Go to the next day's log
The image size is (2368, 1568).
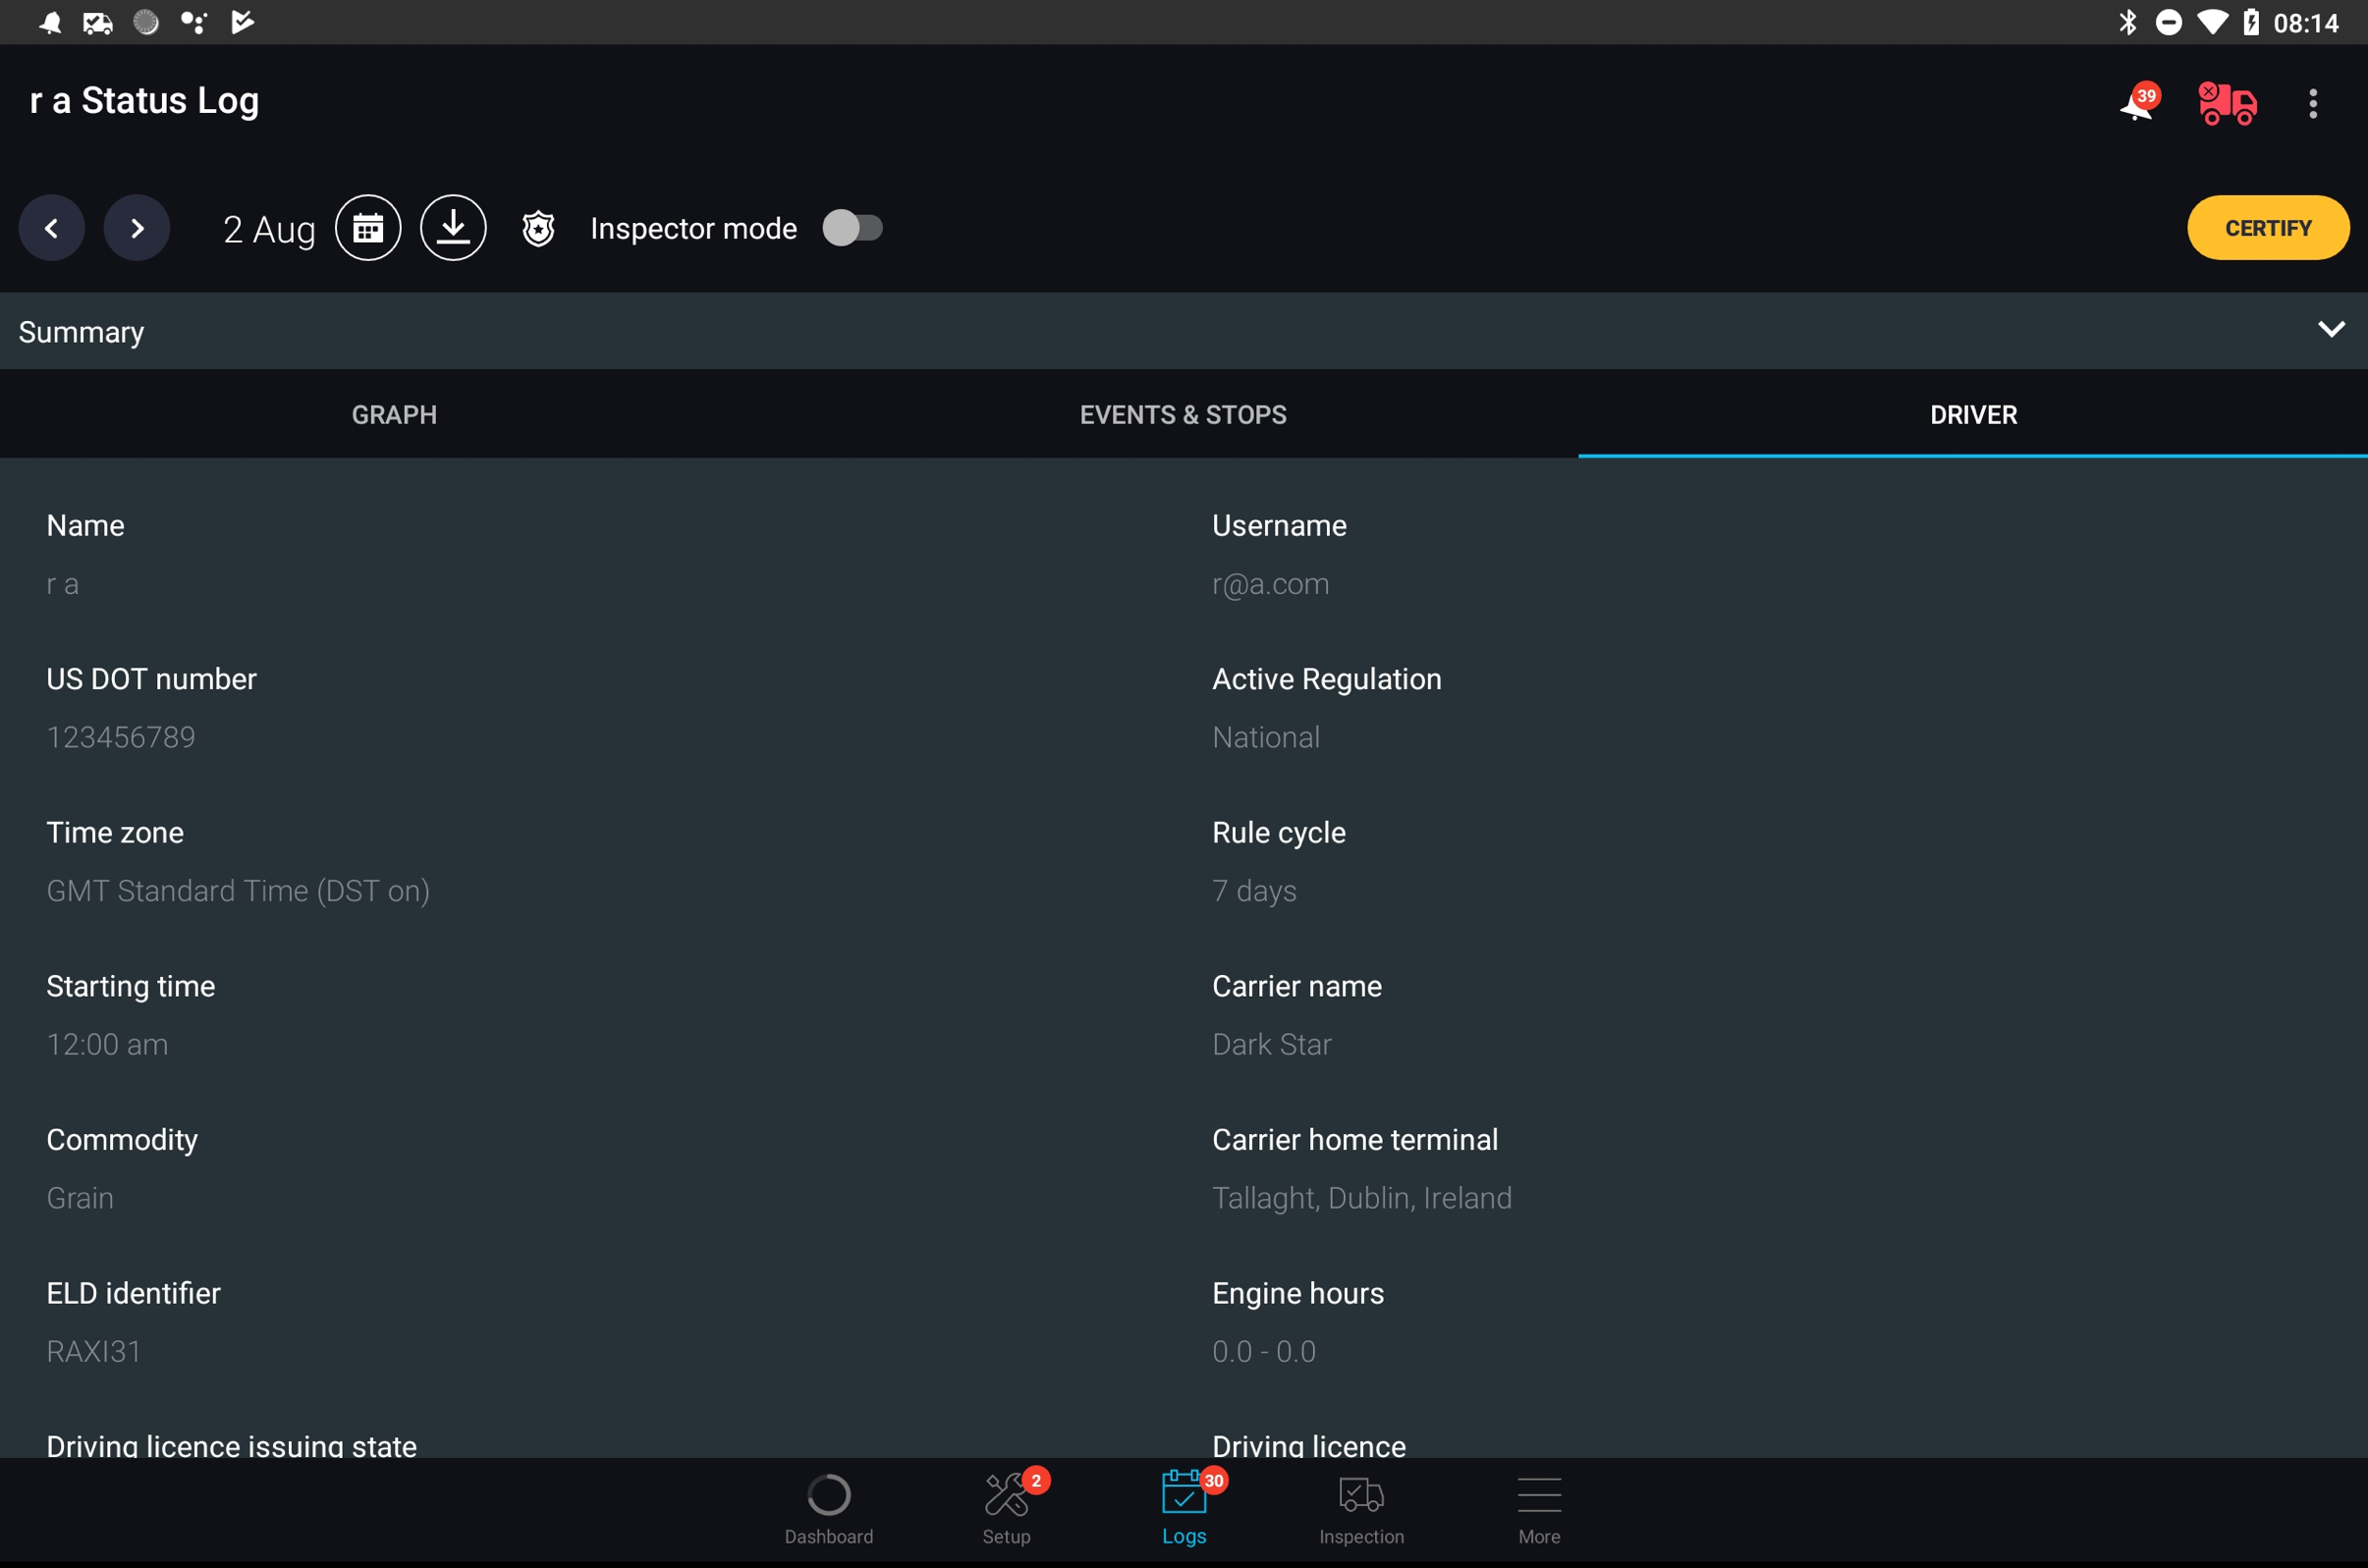(x=137, y=227)
